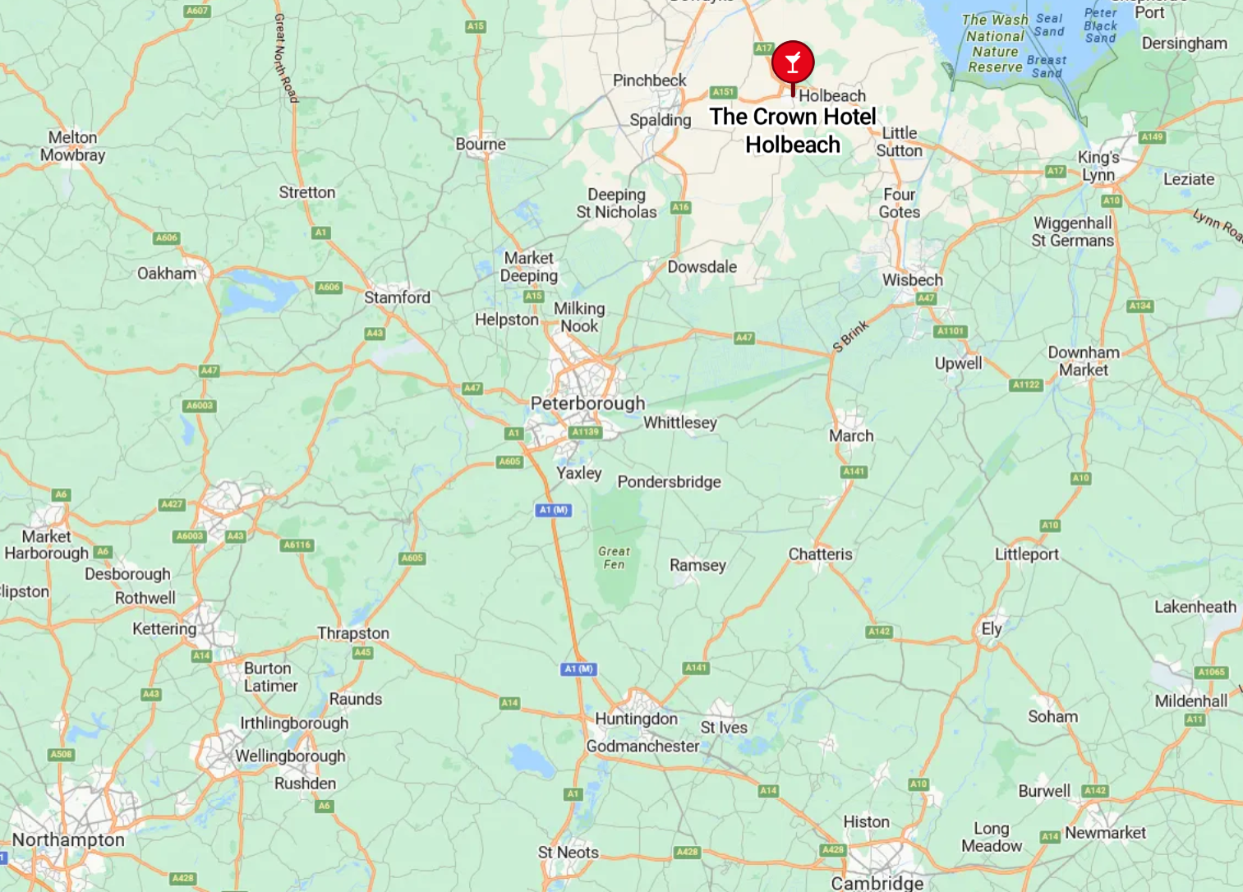Screen dimensions: 1243x892
Task: Select The Wash National Nature Reserve label
Action: (x=995, y=44)
